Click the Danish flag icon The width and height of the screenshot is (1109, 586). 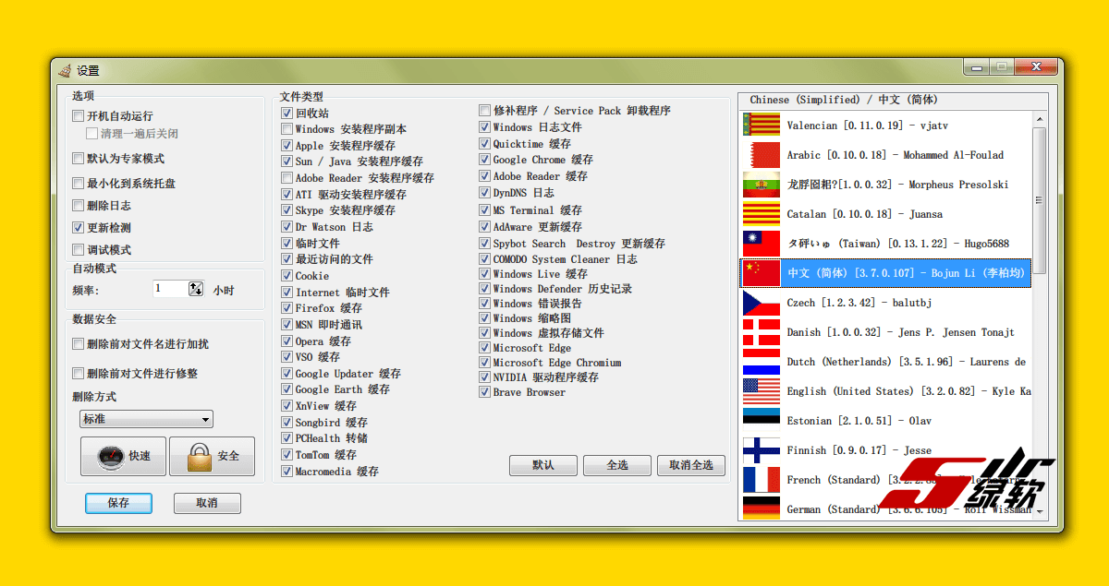tap(761, 332)
